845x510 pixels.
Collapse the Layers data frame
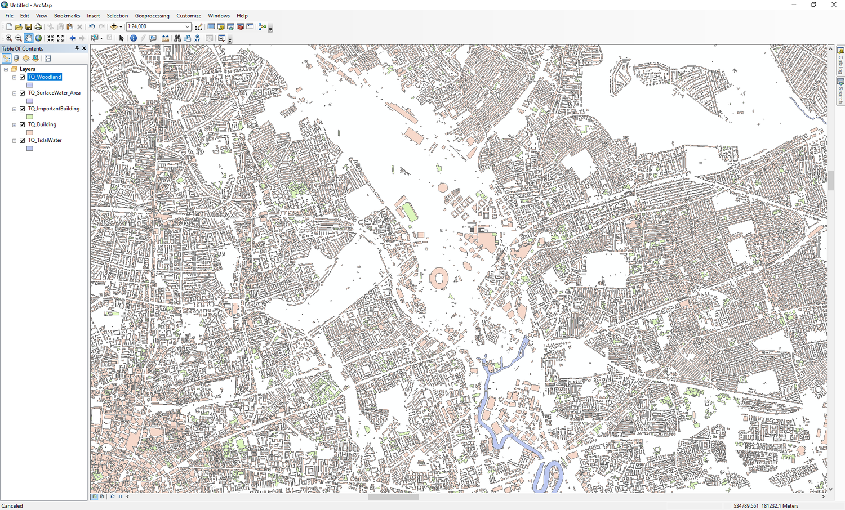(x=6, y=69)
